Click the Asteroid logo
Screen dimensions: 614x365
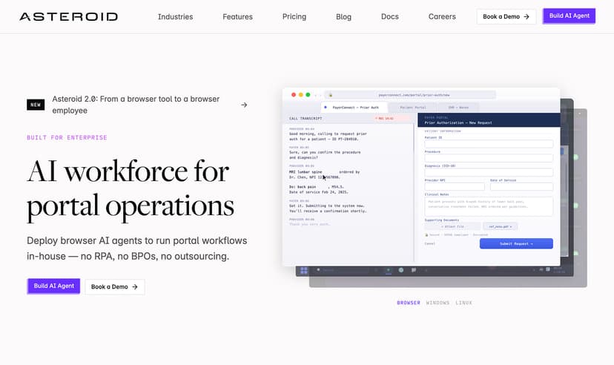tap(68, 16)
